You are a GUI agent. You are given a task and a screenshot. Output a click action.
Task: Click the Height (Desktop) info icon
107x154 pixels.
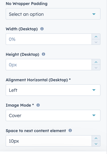43,54
